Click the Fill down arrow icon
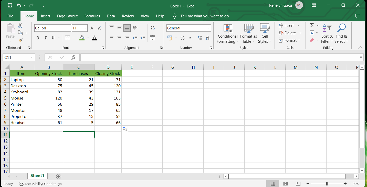The image size is (367, 187). [x=312, y=33]
